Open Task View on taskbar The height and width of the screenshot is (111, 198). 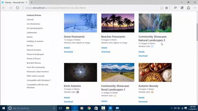tap(60, 108)
